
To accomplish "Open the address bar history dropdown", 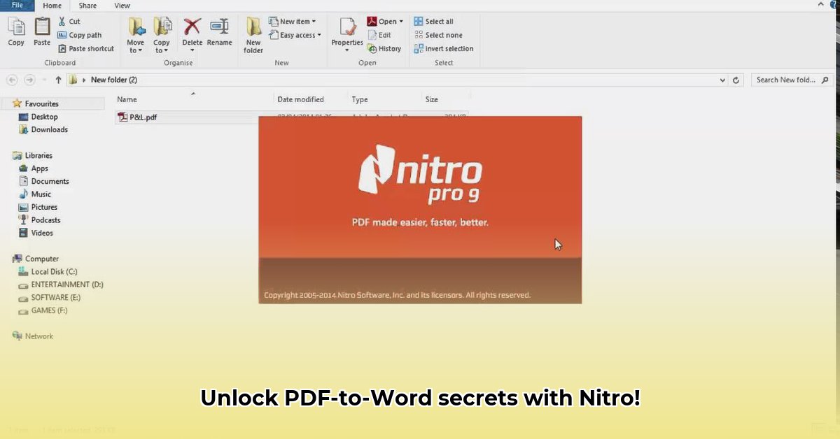I will (x=722, y=80).
